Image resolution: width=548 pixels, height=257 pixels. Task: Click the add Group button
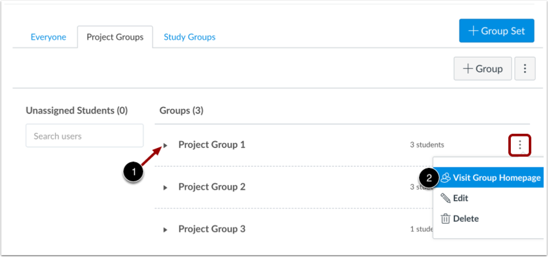click(483, 69)
